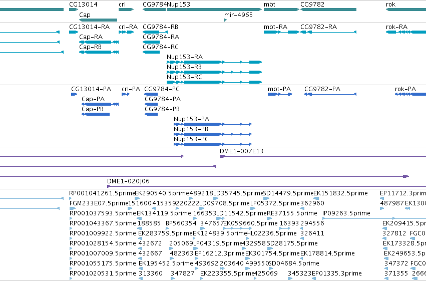Select the CG9782-PA protein label
The height and width of the screenshot is (281, 426).
pyautogui.click(x=322, y=89)
